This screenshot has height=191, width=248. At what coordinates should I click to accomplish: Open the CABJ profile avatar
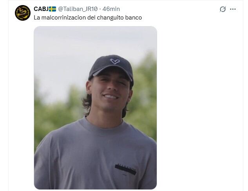click(23, 13)
